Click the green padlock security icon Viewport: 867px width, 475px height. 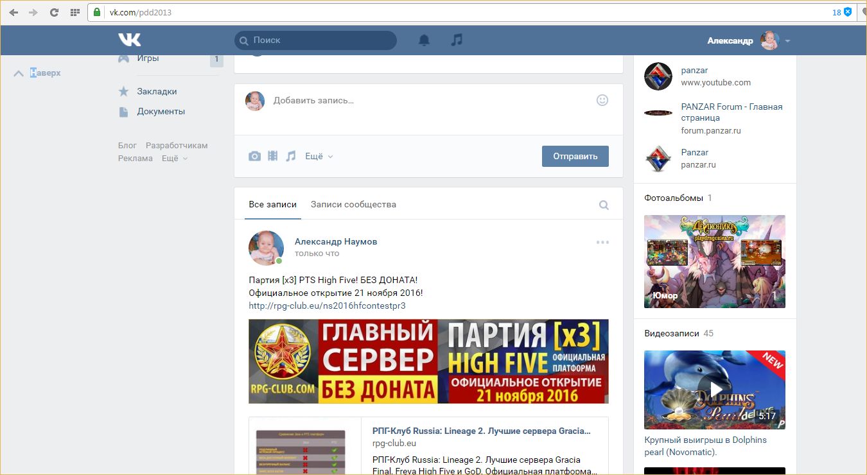point(96,12)
